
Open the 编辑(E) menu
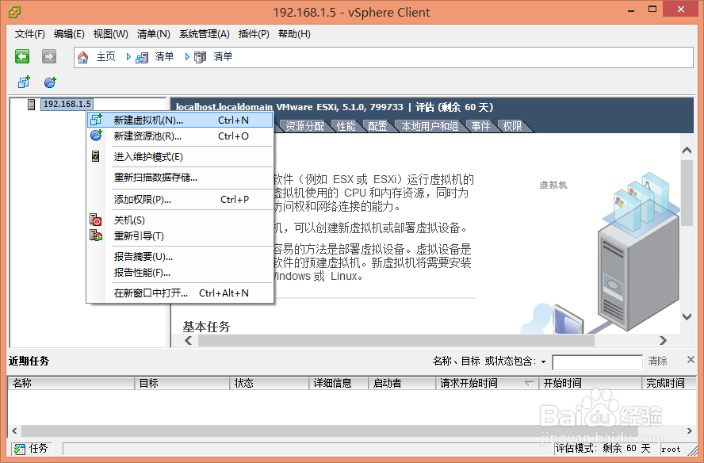pyautogui.click(x=69, y=34)
